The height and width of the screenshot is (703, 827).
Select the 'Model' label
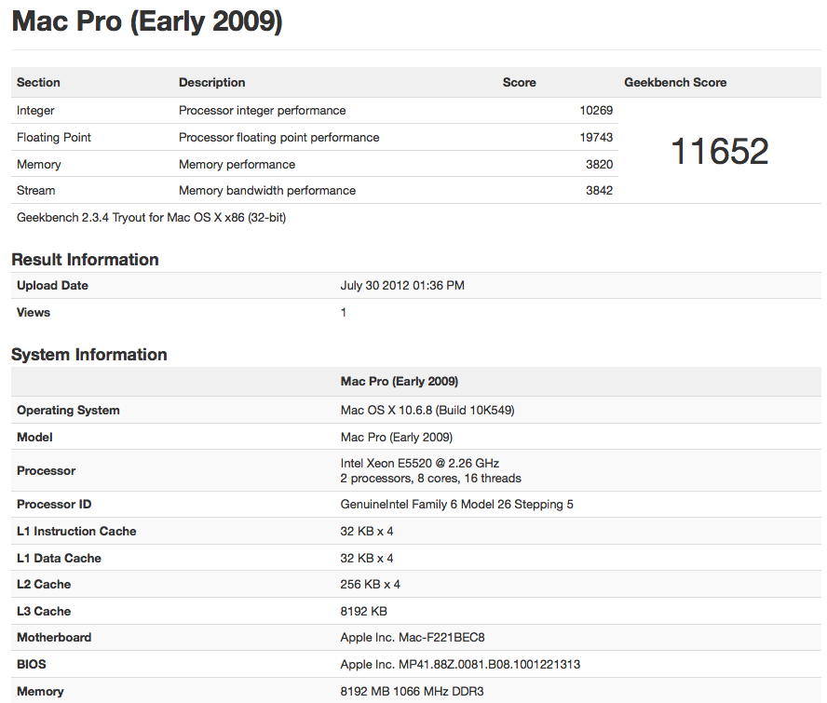point(34,438)
